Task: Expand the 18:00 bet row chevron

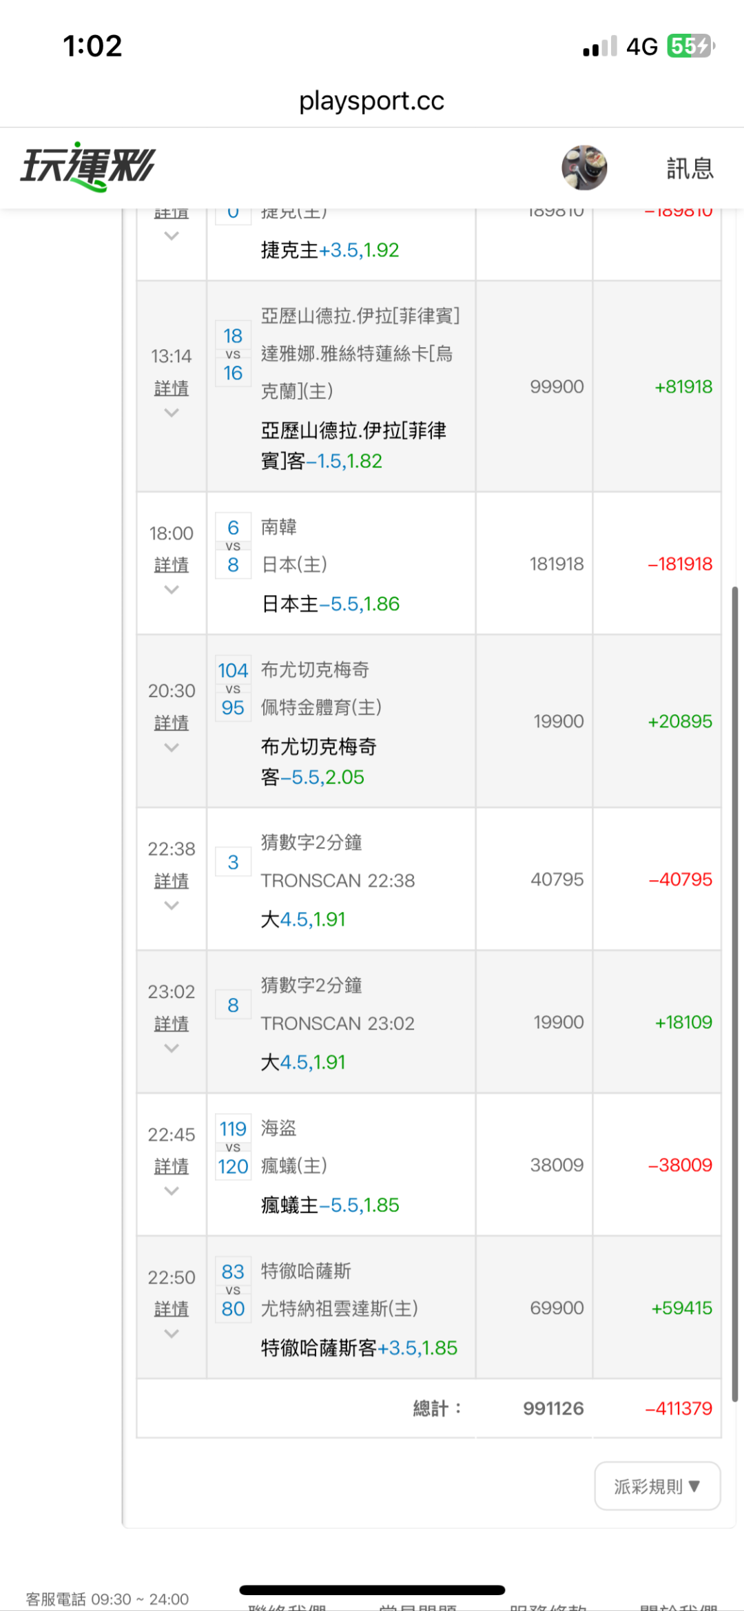Action: point(172,590)
